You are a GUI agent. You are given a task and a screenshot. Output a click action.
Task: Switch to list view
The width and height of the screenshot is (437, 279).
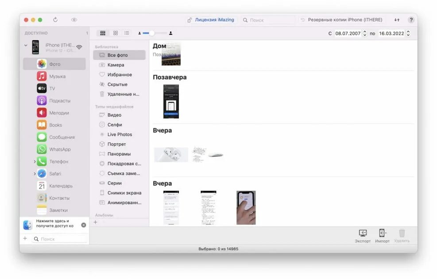(x=127, y=33)
